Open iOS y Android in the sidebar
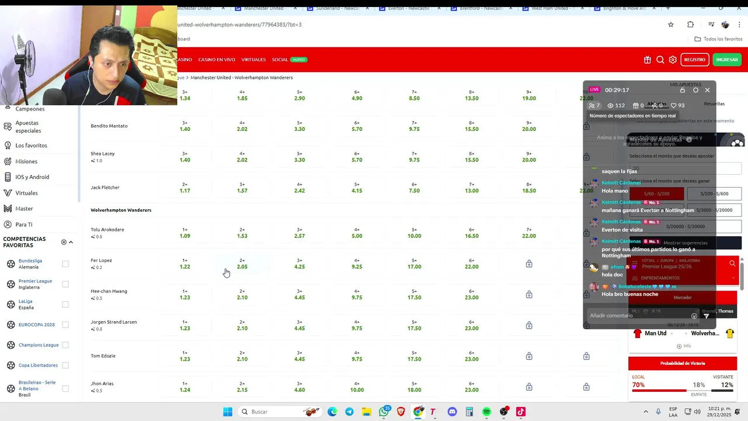The width and height of the screenshot is (748, 421). point(32,177)
